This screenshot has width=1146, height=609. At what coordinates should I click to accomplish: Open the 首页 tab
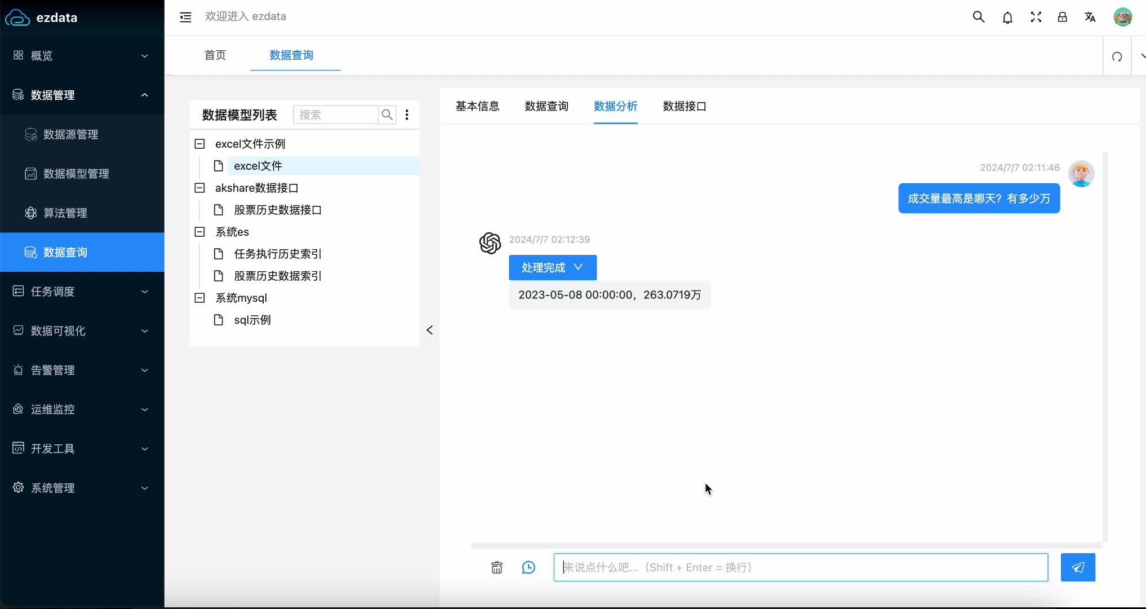pyautogui.click(x=215, y=55)
